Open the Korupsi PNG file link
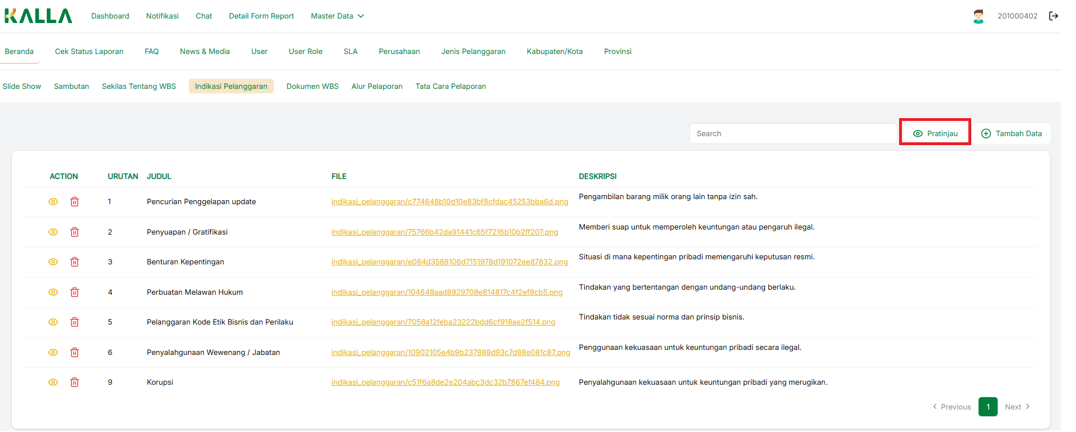This screenshot has width=1076, height=432. click(x=445, y=382)
